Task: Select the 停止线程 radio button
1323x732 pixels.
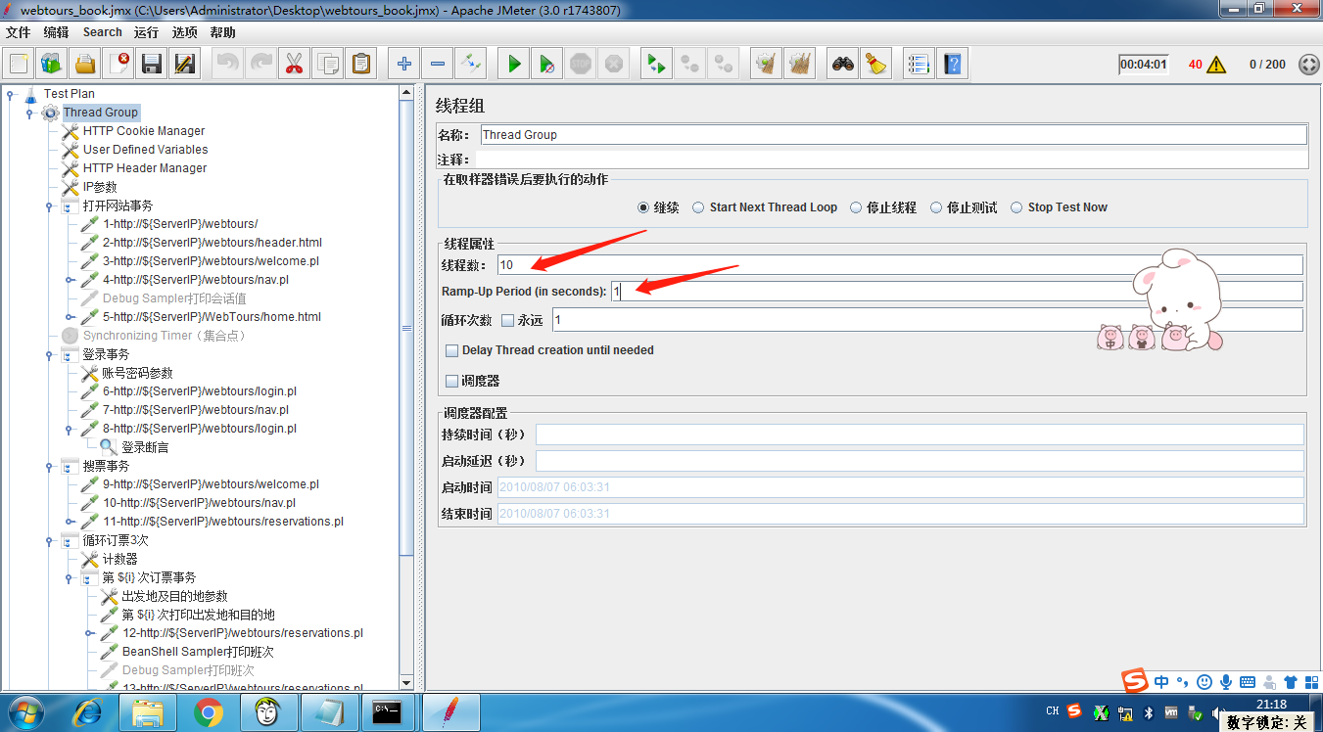Action: tap(856, 207)
